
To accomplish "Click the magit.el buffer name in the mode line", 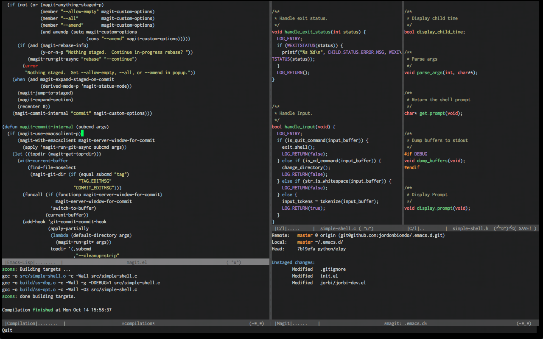I will [137, 262].
